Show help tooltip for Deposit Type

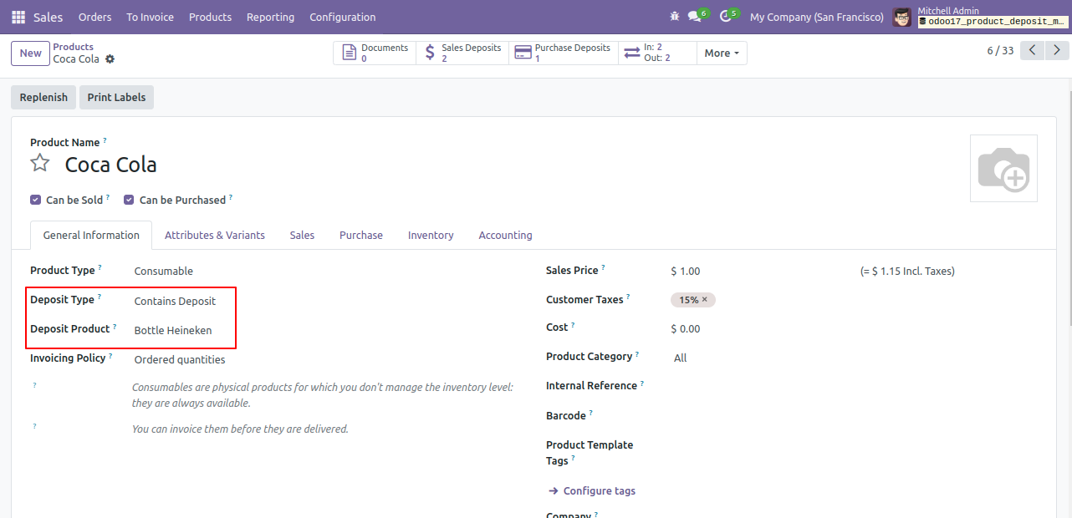pyautogui.click(x=100, y=297)
